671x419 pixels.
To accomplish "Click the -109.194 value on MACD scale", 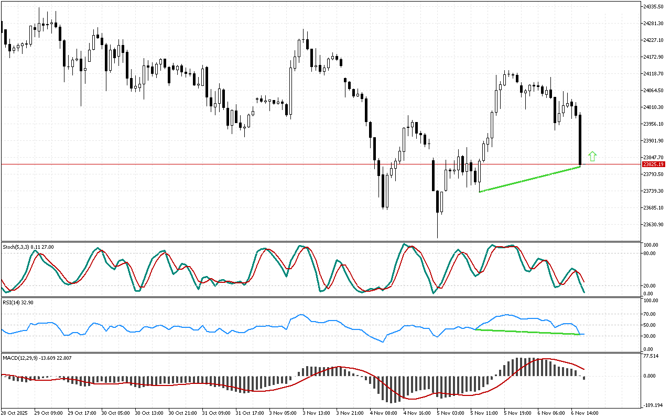I will pos(652,406).
